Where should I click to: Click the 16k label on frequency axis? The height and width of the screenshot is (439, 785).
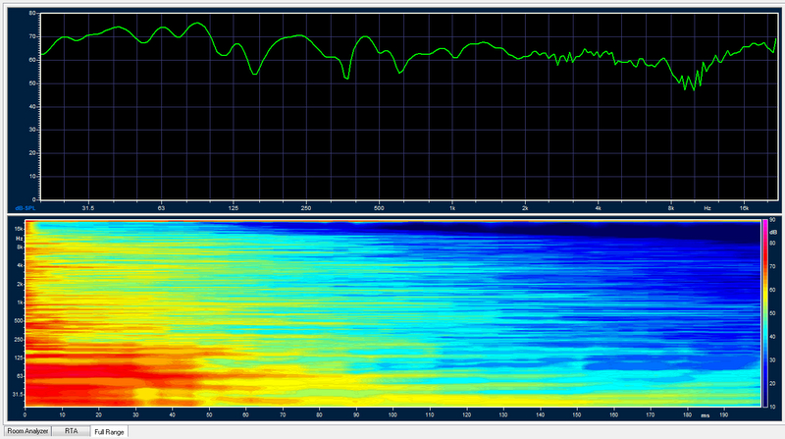[746, 208]
